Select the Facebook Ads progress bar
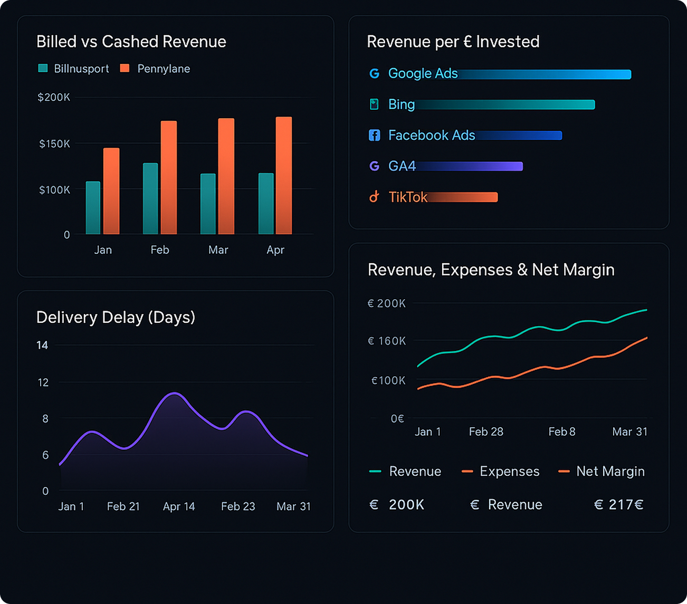Image resolution: width=687 pixels, height=604 pixels. pyautogui.click(x=518, y=136)
